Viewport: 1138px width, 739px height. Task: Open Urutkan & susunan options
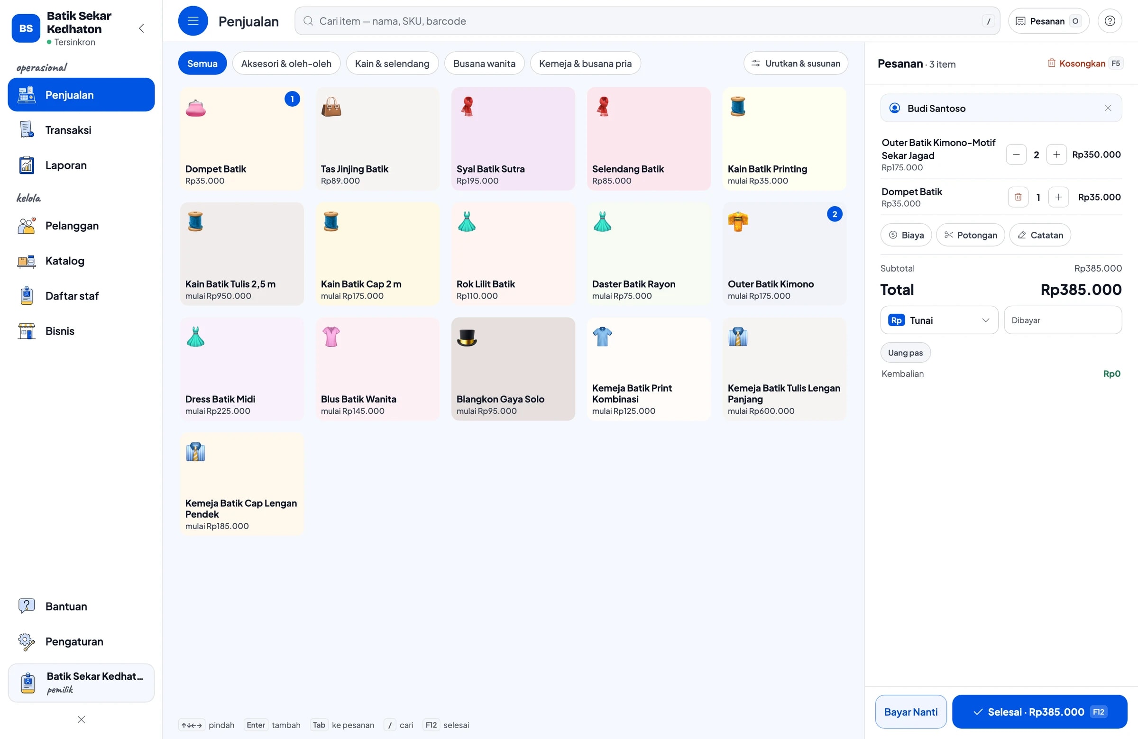[x=795, y=64]
